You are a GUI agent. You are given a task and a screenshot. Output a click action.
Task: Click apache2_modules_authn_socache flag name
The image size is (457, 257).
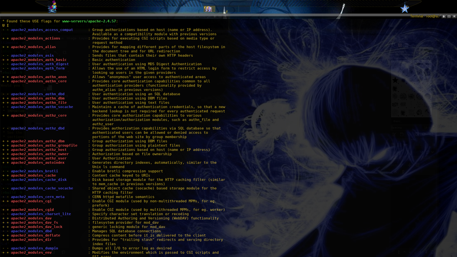click(x=42, y=107)
